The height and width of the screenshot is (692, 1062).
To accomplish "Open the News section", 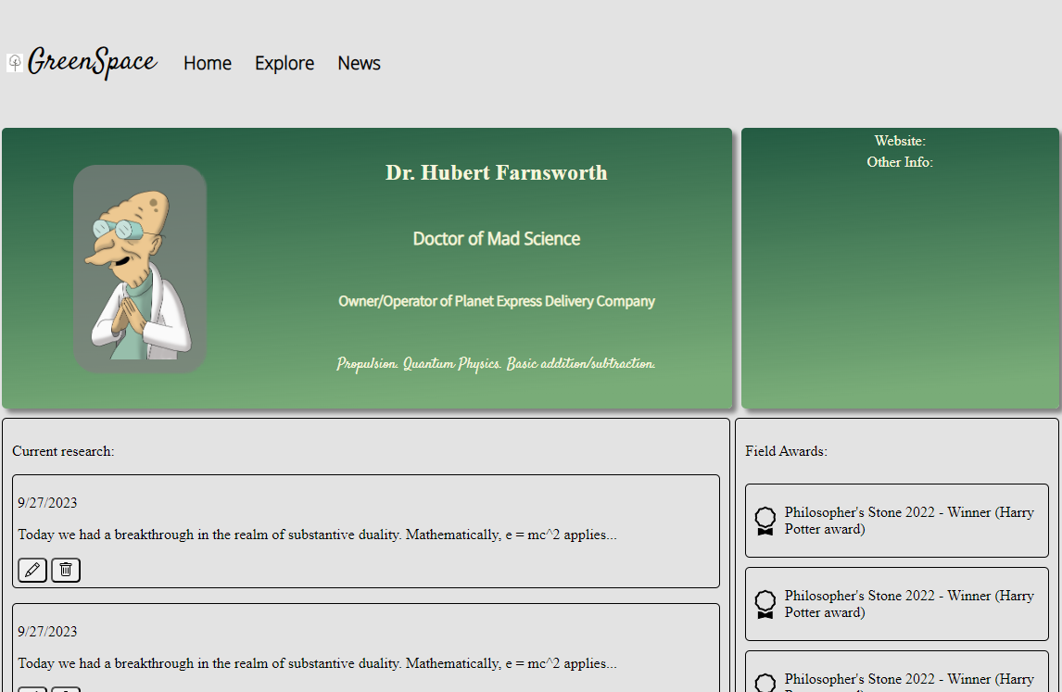I will point(359,63).
